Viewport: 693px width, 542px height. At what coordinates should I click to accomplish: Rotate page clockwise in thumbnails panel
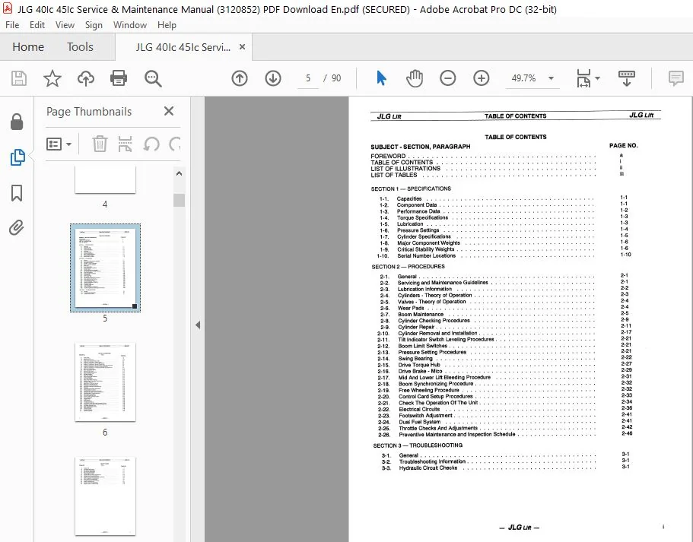[x=175, y=144]
